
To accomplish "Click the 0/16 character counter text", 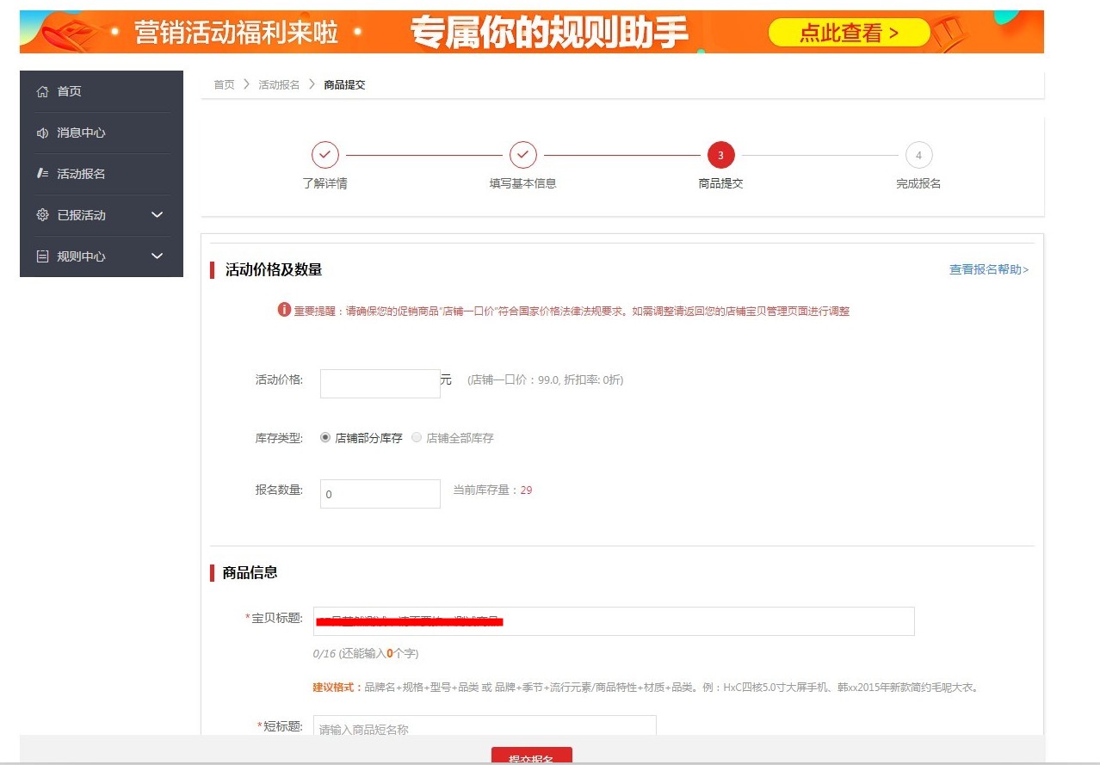I will (x=366, y=653).
